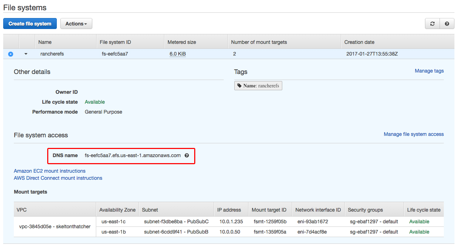
Task: Click mount target ID fsmt-1259f05b
Action: pos(270,222)
